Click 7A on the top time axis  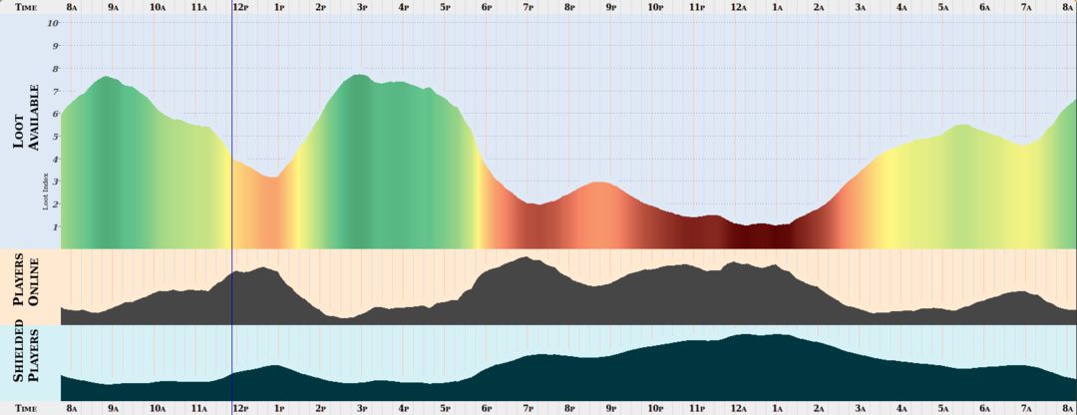tap(1026, 7)
